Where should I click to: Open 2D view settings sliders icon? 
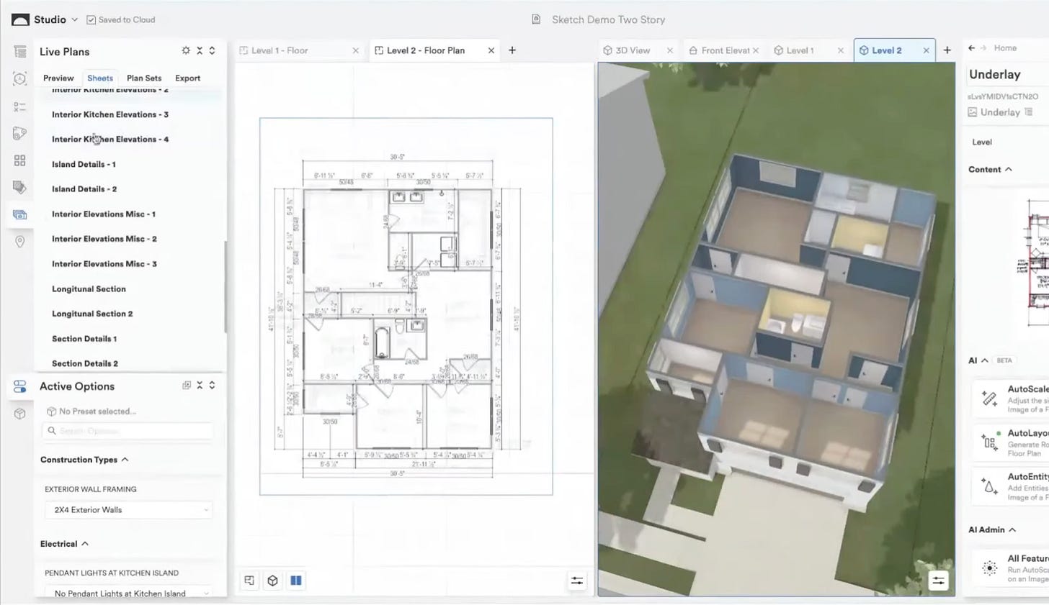click(576, 581)
